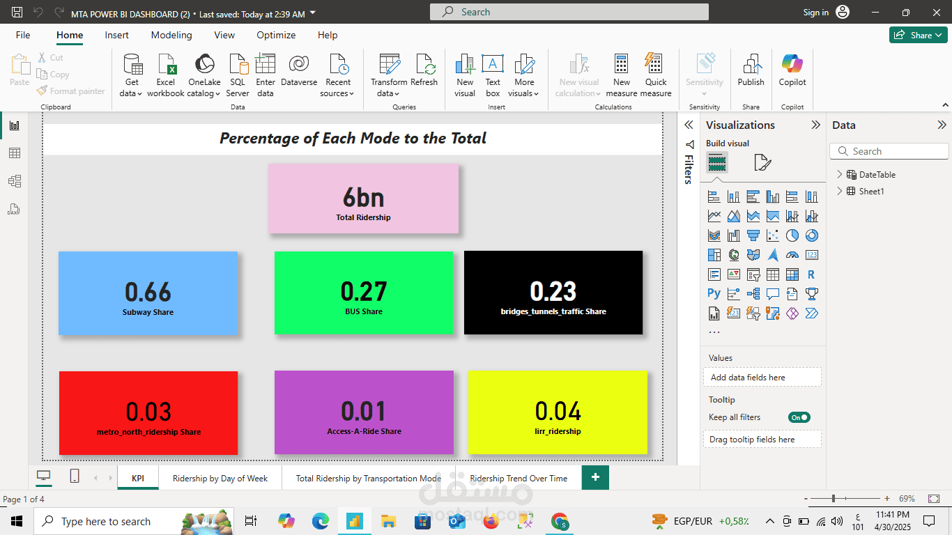Select the donut chart visual

pyautogui.click(x=811, y=236)
